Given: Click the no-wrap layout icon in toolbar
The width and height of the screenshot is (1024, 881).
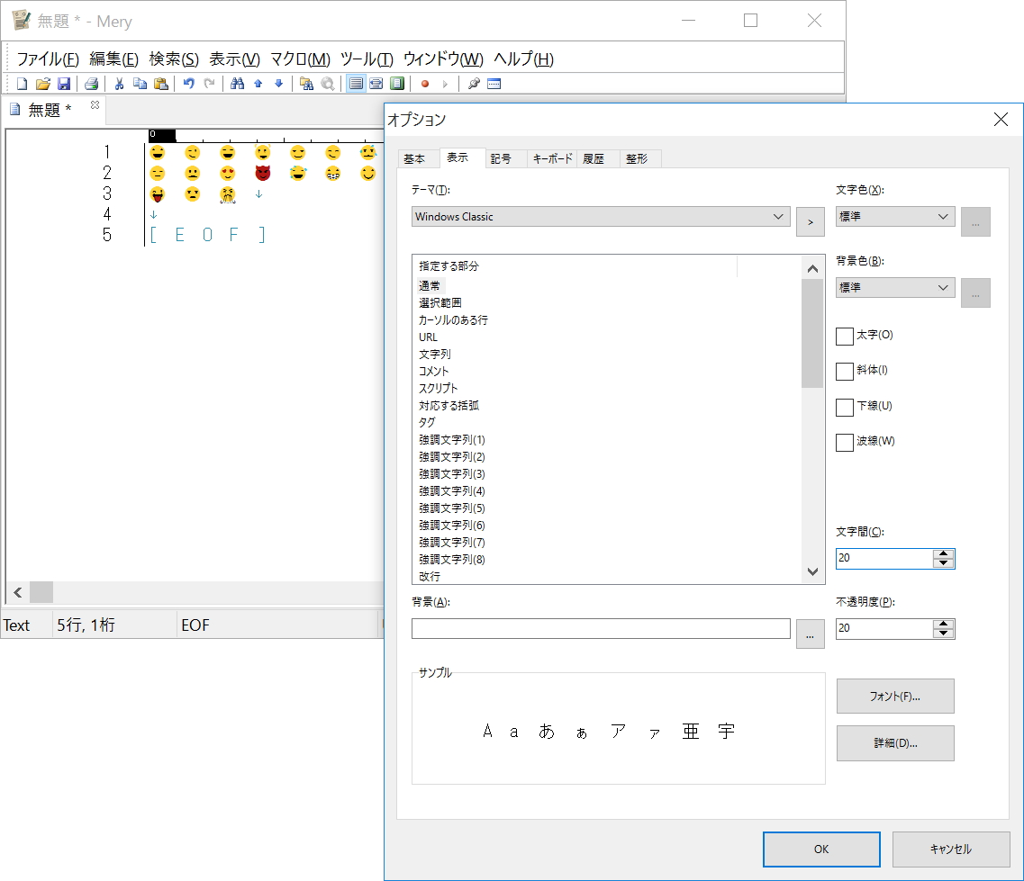Looking at the screenshot, I should click(356, 84).
